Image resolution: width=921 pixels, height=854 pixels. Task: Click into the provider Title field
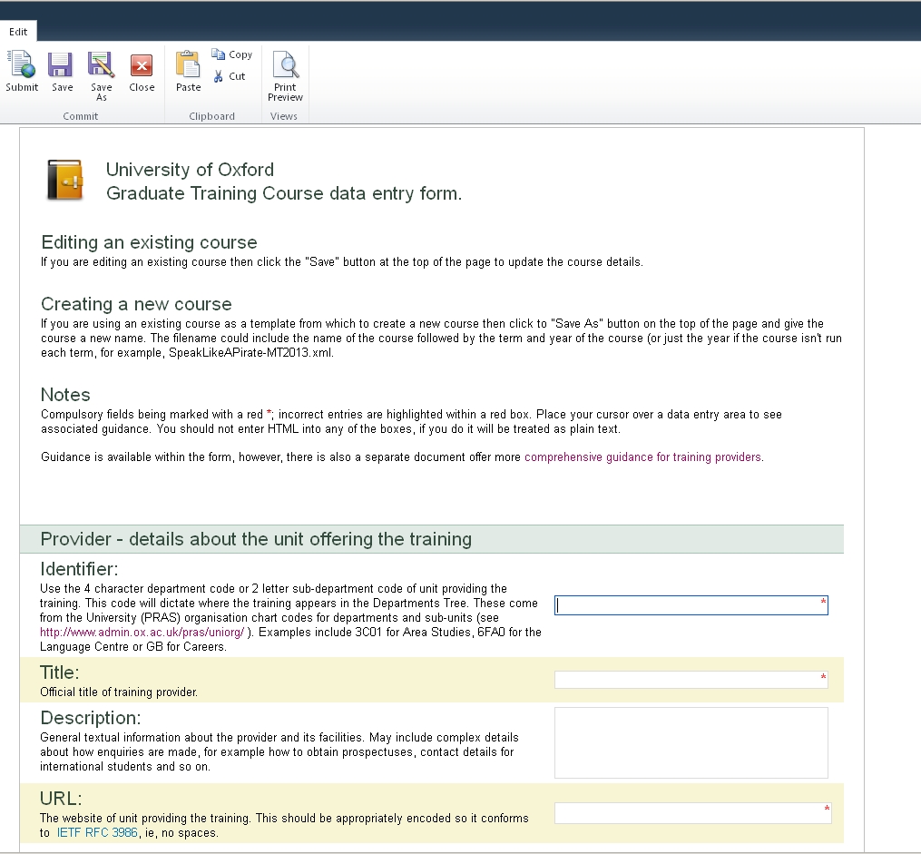tap(690, 680)
